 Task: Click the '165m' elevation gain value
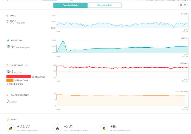pyautogui.click(x=11, y=46)
